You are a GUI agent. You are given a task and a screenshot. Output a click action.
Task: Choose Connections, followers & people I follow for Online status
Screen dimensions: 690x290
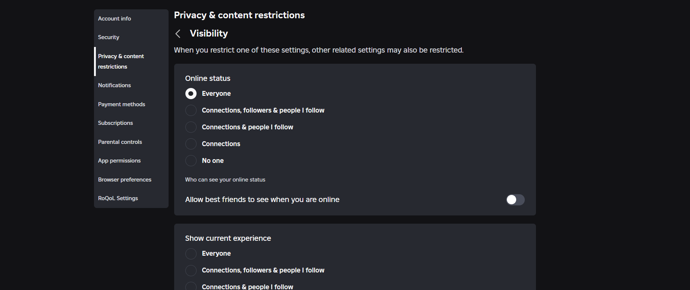[x=191, y=110]
